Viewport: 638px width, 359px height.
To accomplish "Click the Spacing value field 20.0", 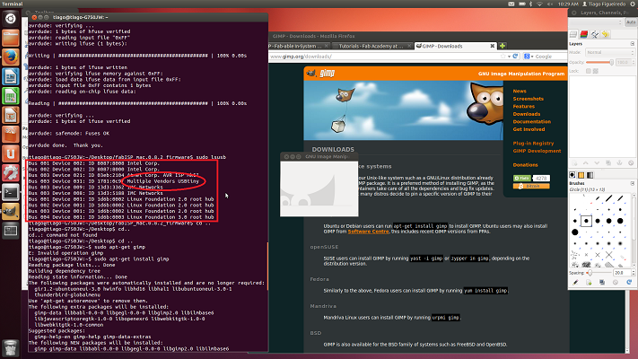I will [x=622, y=273].
